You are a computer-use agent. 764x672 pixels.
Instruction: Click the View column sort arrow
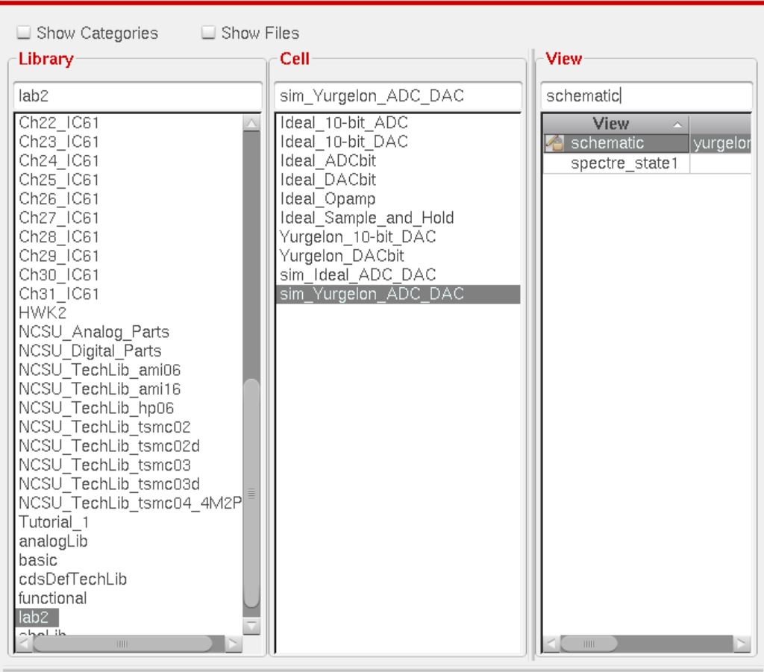coord(677,124)
